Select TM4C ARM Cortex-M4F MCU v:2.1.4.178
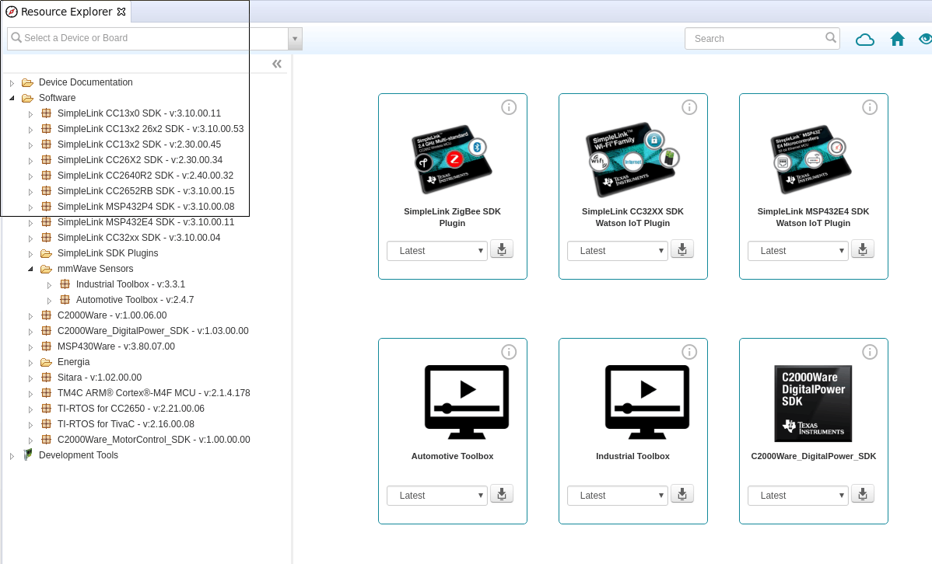This screenshot has height=564, width=932. [153, 393]
